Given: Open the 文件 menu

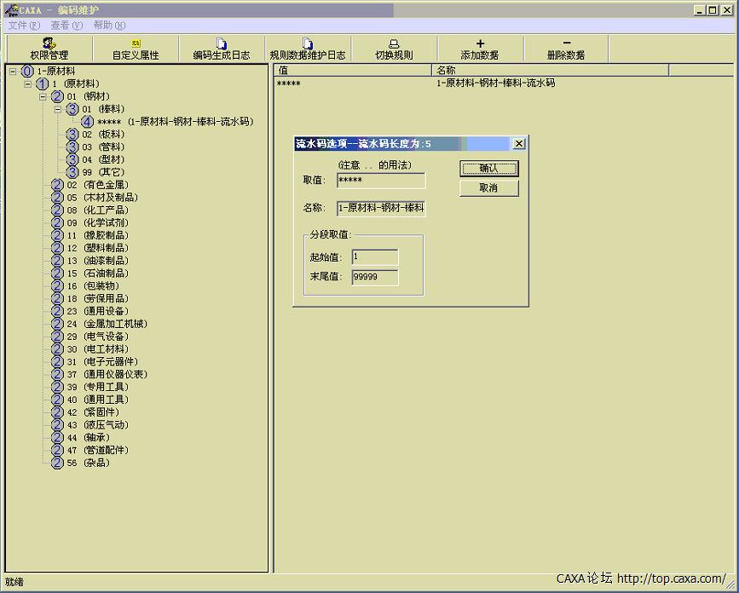Looking at the screenshot, I should 24,26.
